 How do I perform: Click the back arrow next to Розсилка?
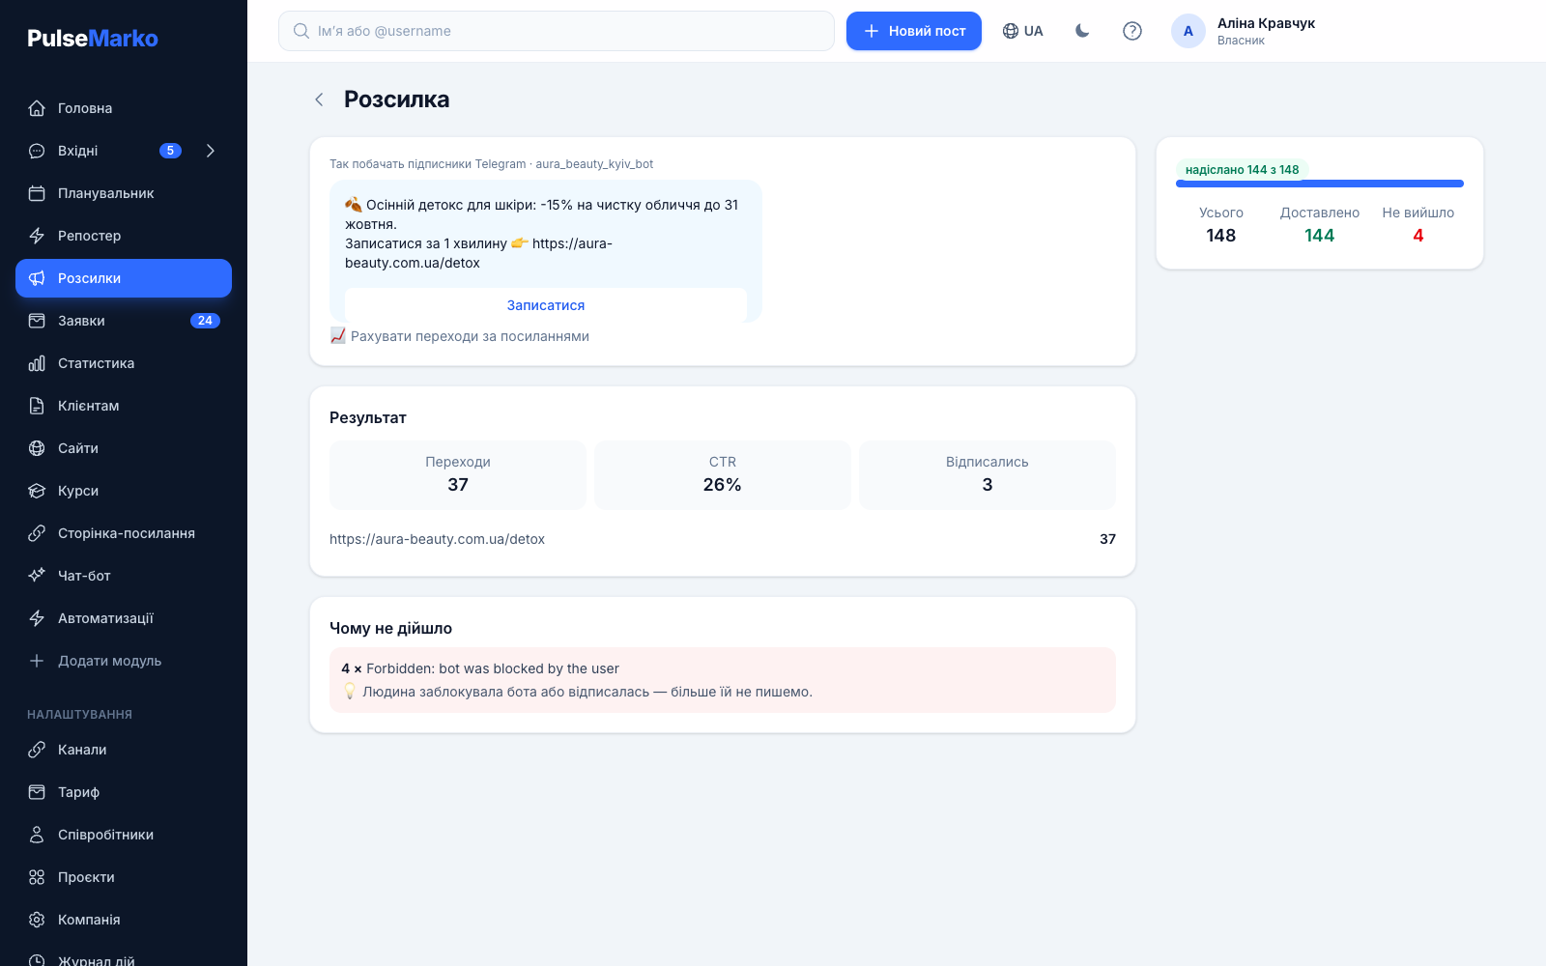point(319,99)
